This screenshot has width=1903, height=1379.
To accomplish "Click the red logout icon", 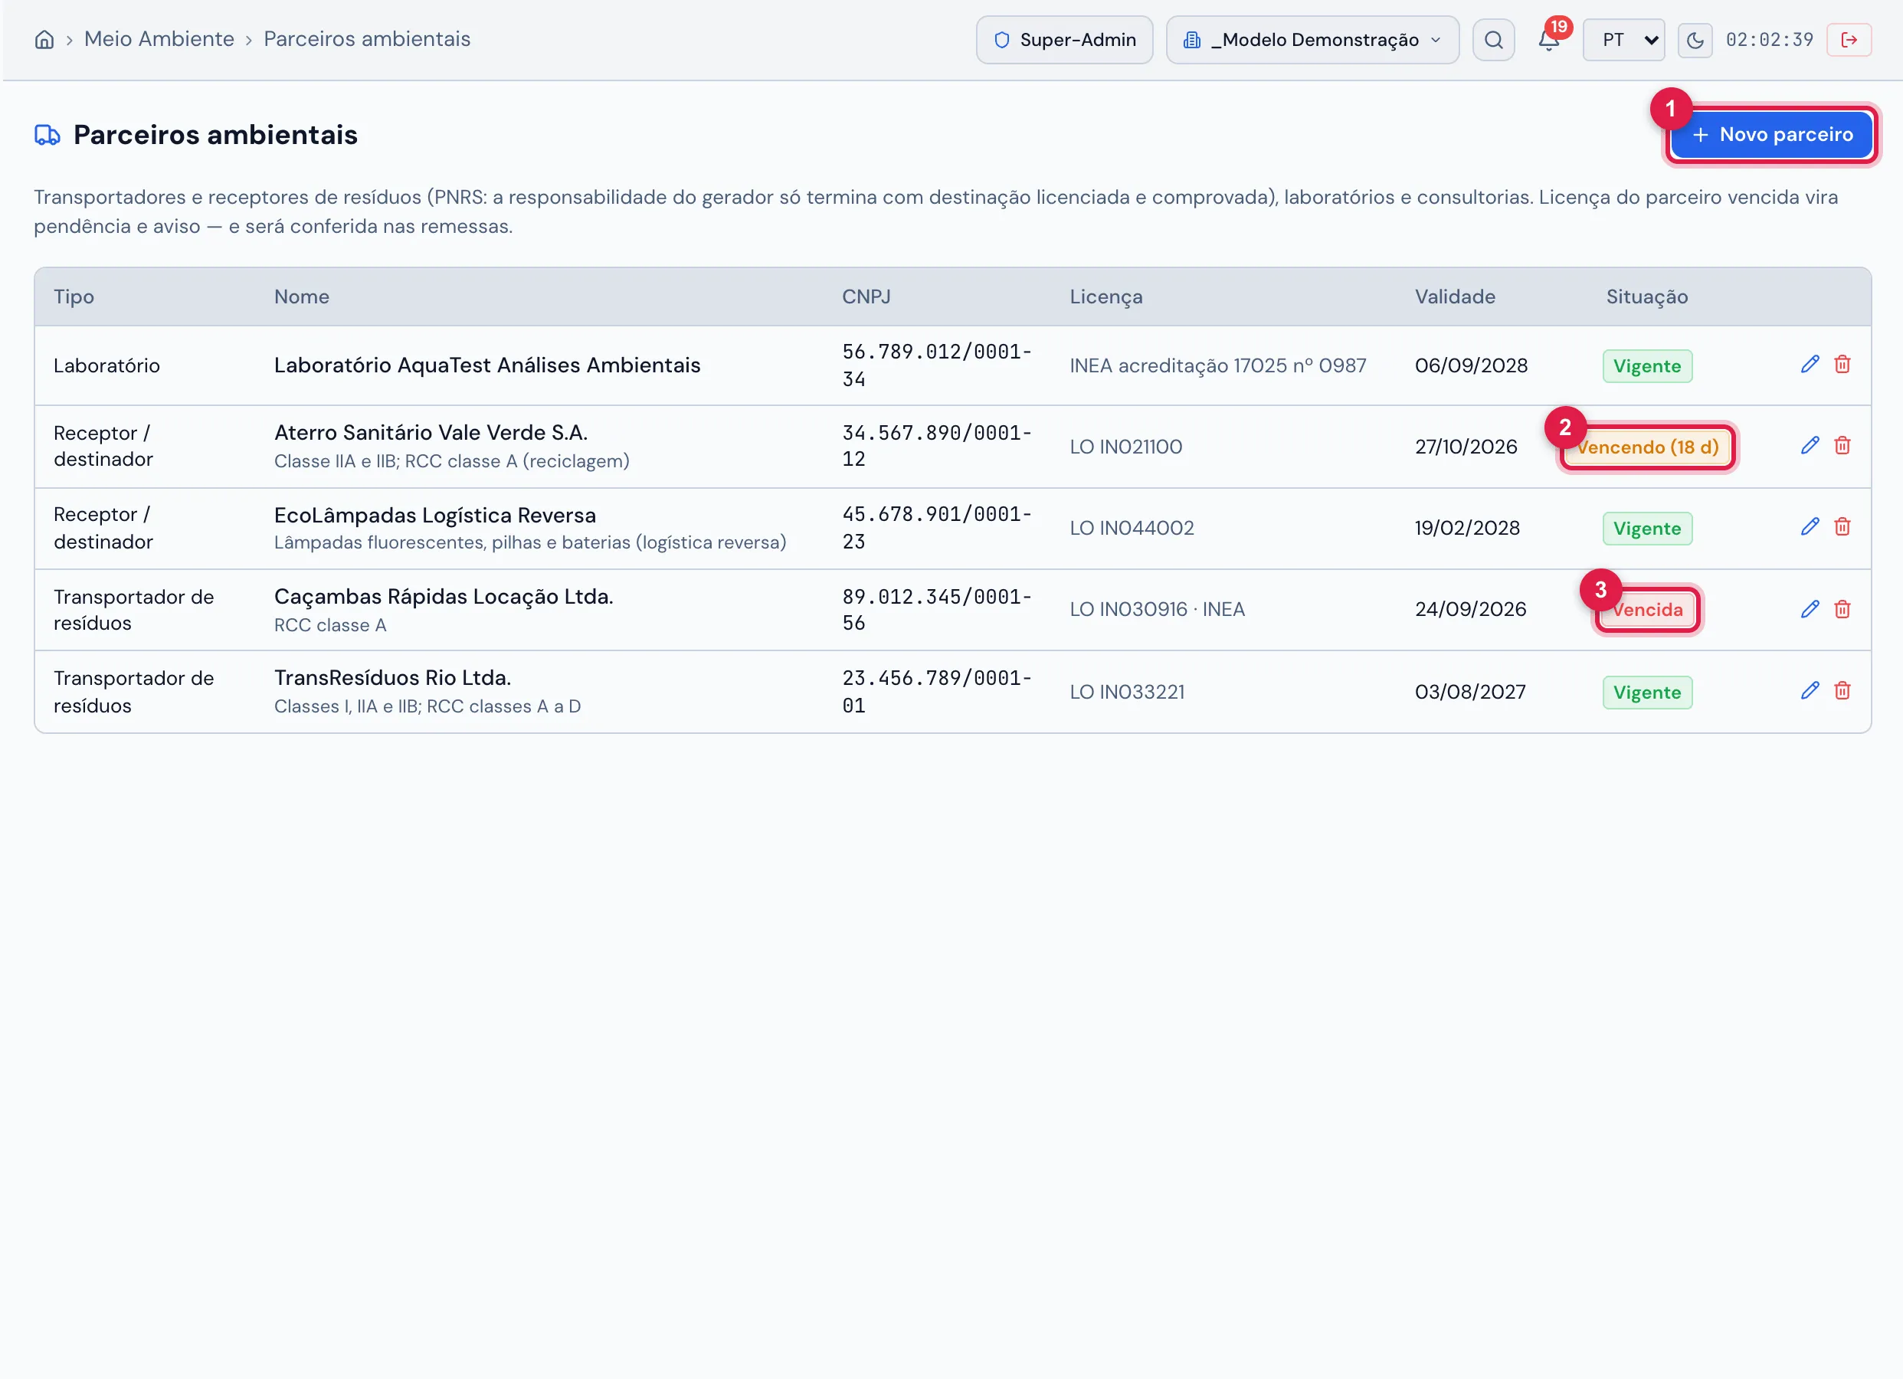I will point(1849,39).
